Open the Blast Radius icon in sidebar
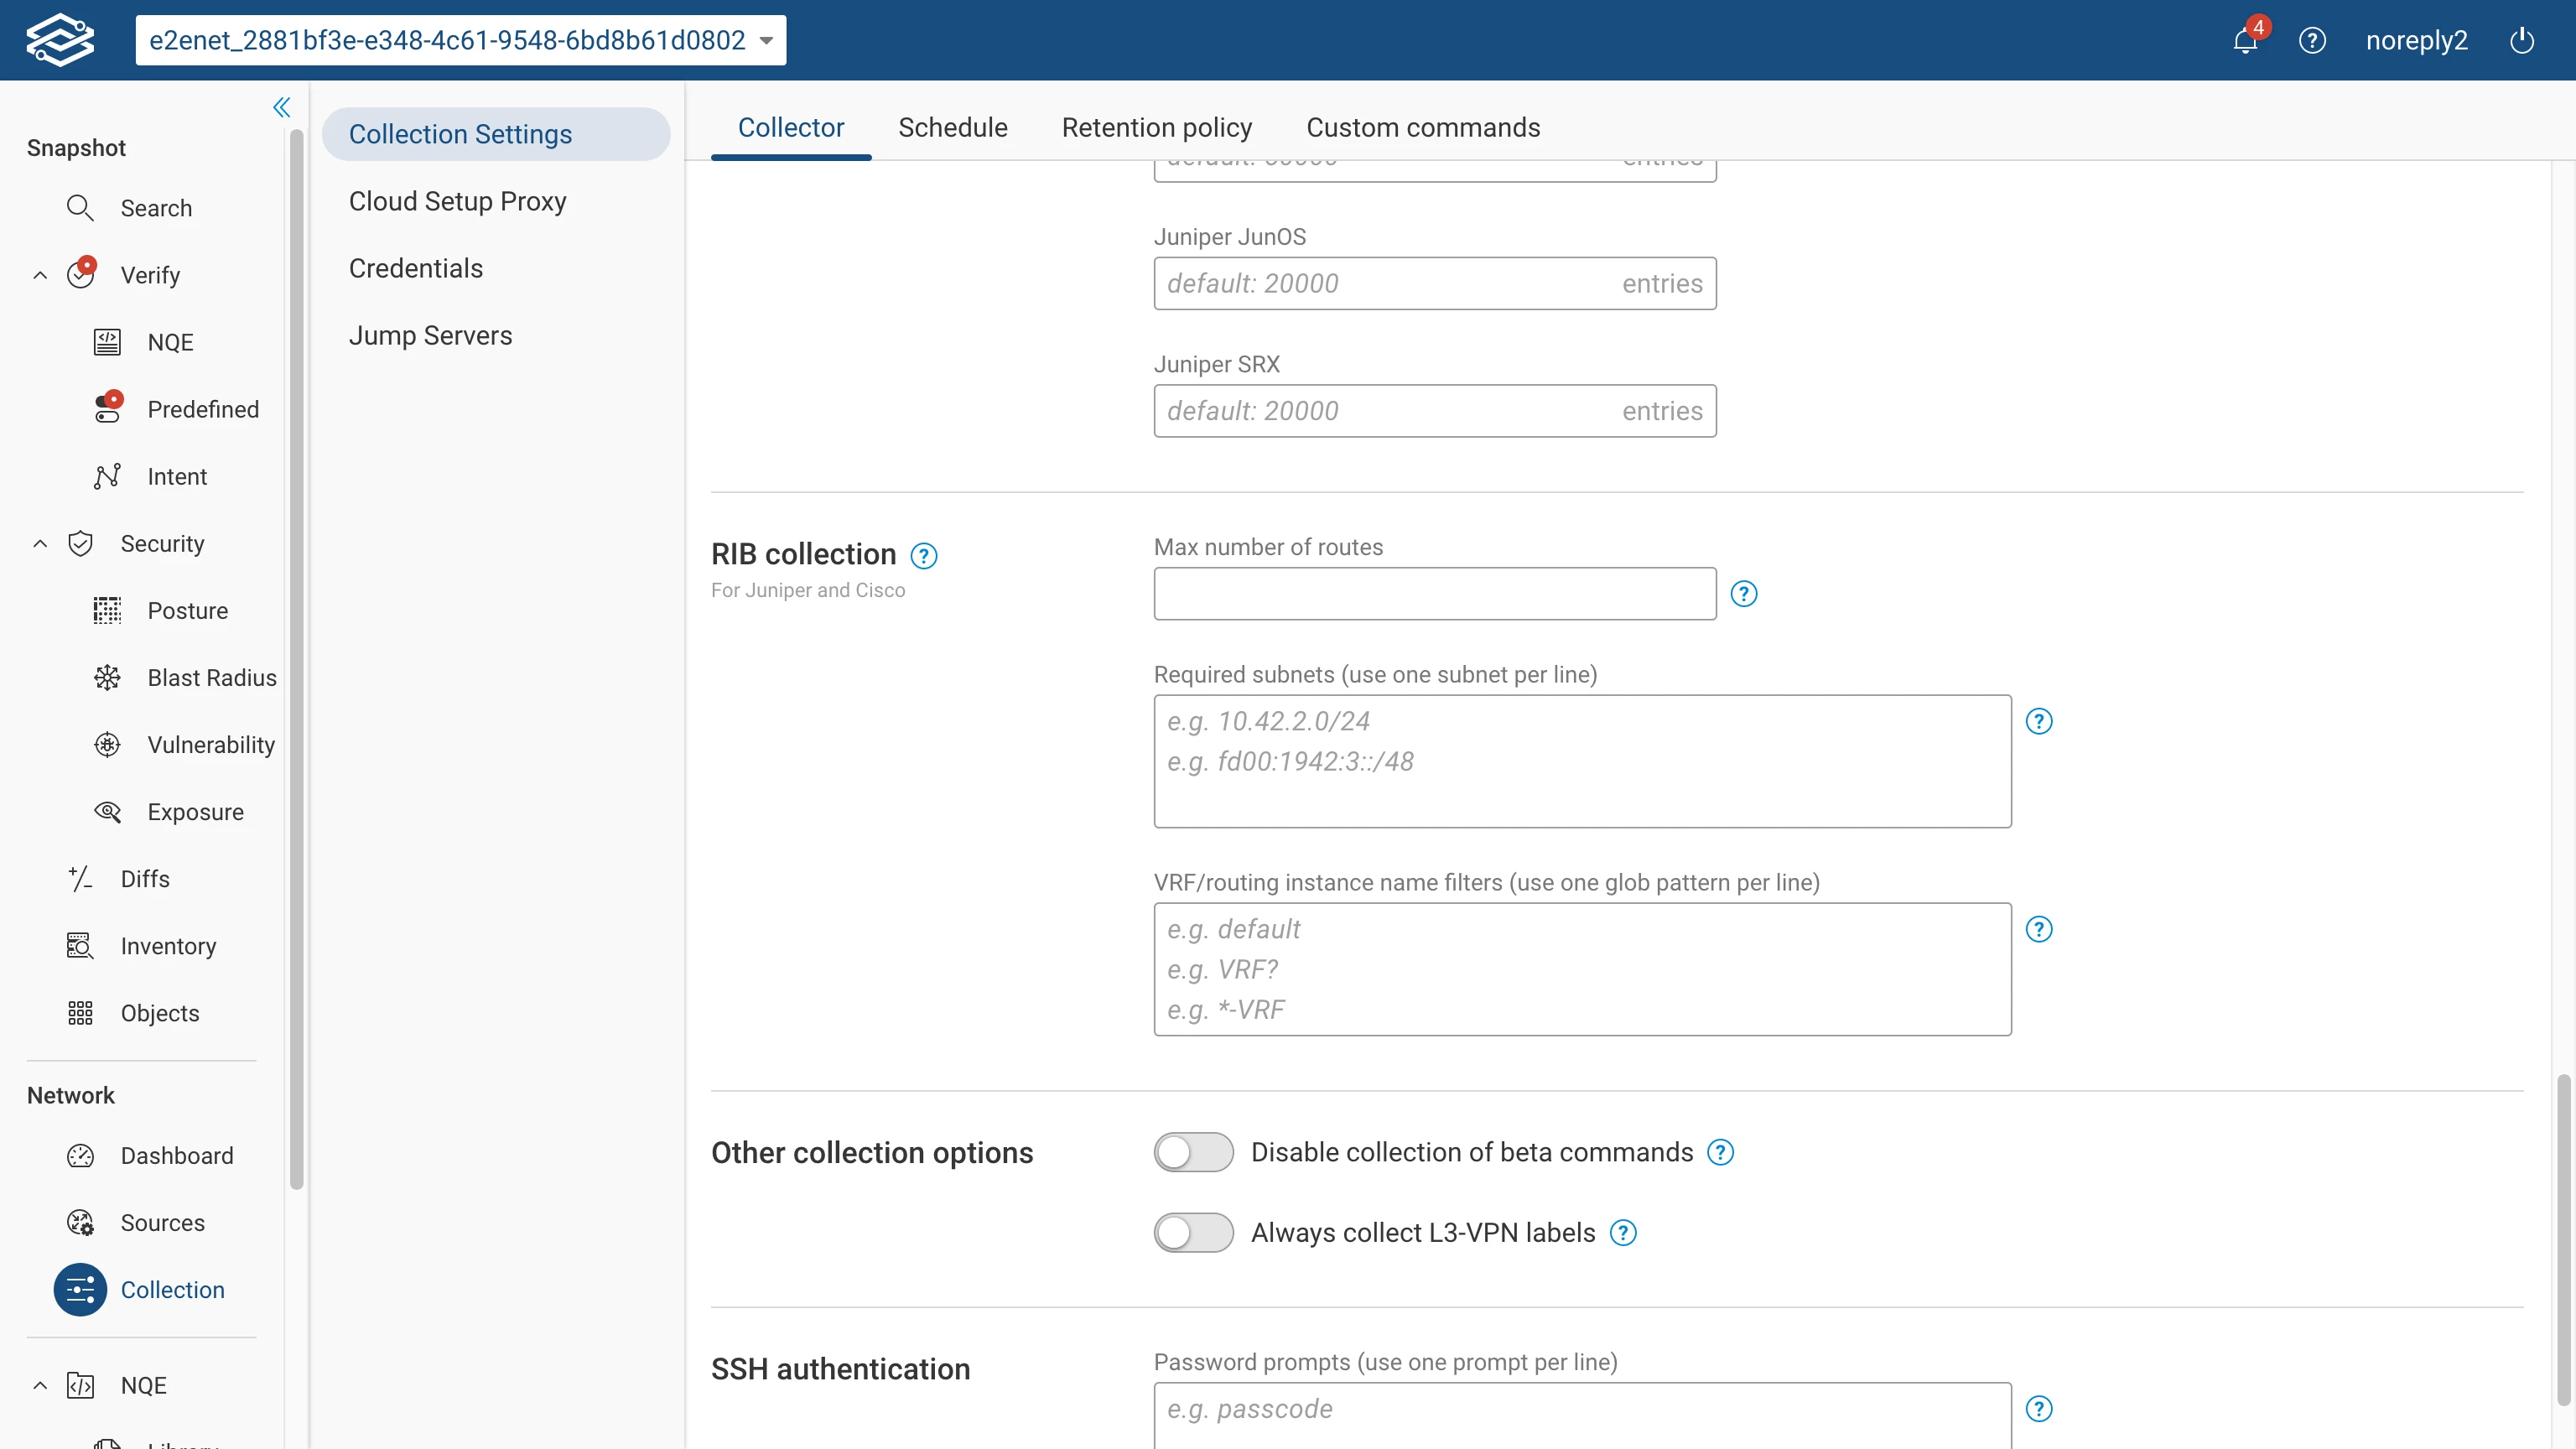 point(107,677)
